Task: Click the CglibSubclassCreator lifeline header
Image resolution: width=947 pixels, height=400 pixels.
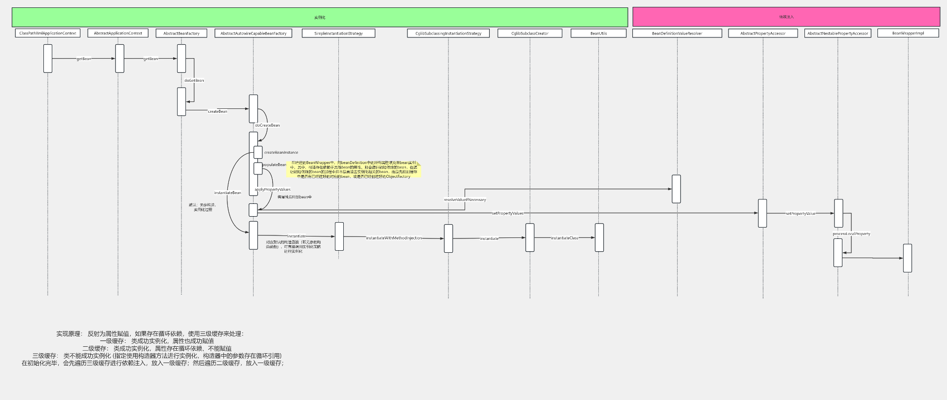Action: [x=530, y=33]
